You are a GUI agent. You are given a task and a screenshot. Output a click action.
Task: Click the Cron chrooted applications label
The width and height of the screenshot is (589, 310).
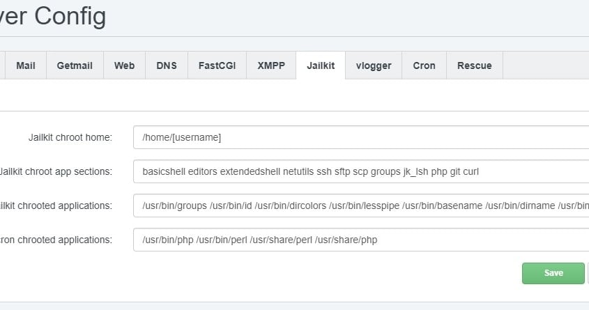pyautogui.click(x=56, y=240)
